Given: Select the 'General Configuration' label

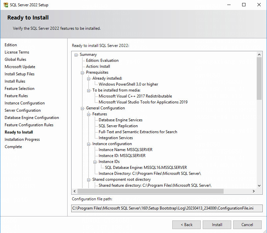Looking at the screenshot, I should pos(105,108).
